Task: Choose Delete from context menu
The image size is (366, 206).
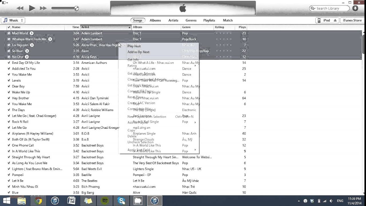Action: (x=132, y=136)
